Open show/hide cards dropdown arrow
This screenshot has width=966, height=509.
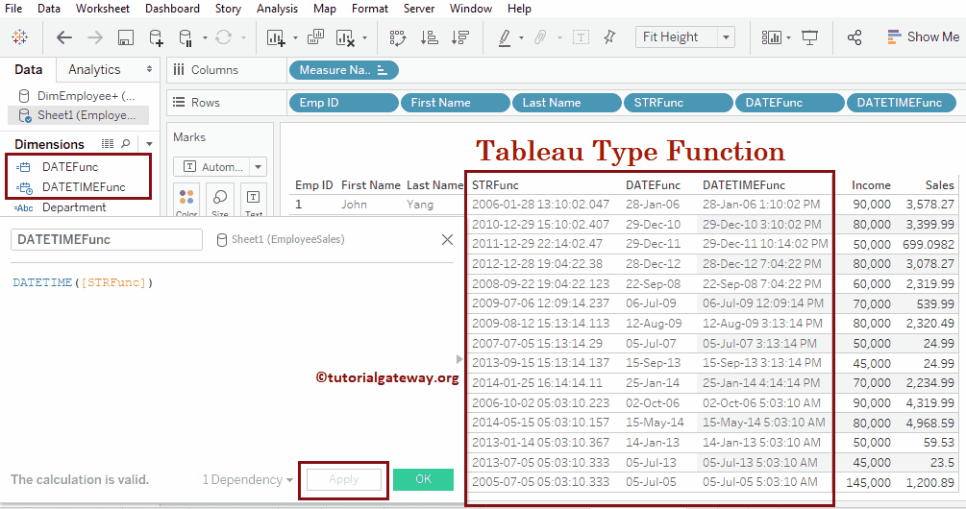(788, 38)
